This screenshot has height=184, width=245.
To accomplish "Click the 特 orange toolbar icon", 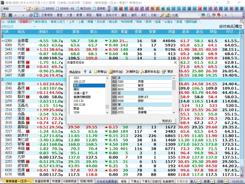I will click(x=152, y=9).
